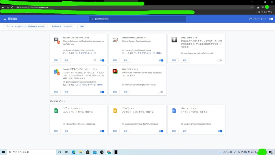The width and height of the screenshot is (275, 155).
Task: Click the 拡張機能をパッケージ化 button
Action: (62, 27)
